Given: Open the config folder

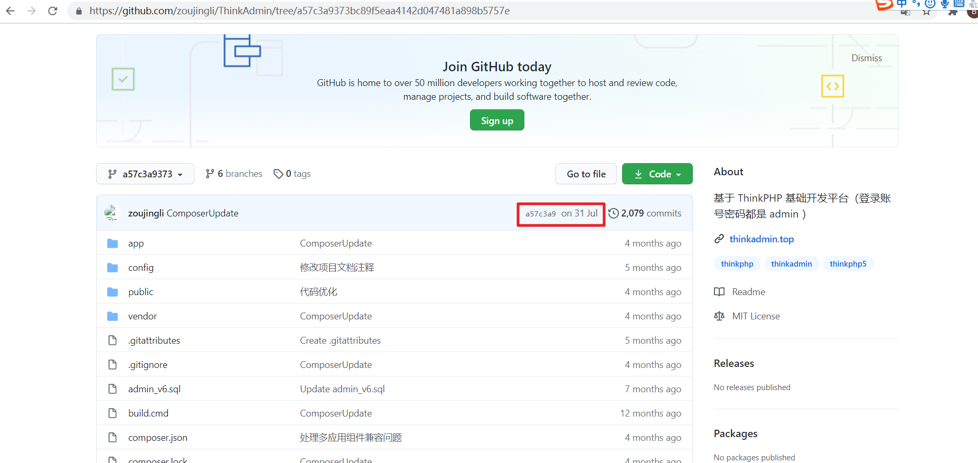Looking at the screenshot, I should coord(141,268).
